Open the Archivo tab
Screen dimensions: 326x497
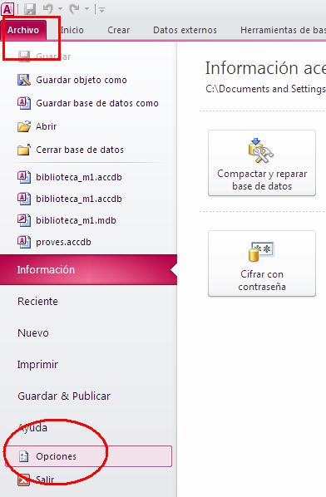23,30
